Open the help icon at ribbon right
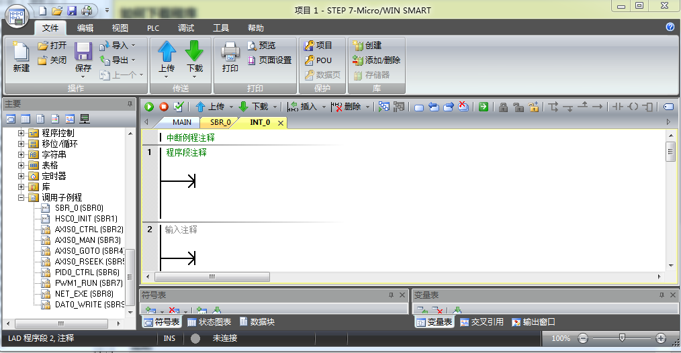Viewport: 681px width, 353px height. point(670,28)
